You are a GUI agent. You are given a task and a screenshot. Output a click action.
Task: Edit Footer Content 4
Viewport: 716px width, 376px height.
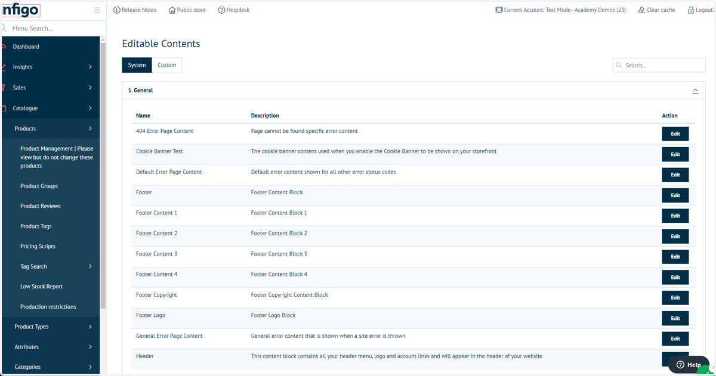click(675, 277)
